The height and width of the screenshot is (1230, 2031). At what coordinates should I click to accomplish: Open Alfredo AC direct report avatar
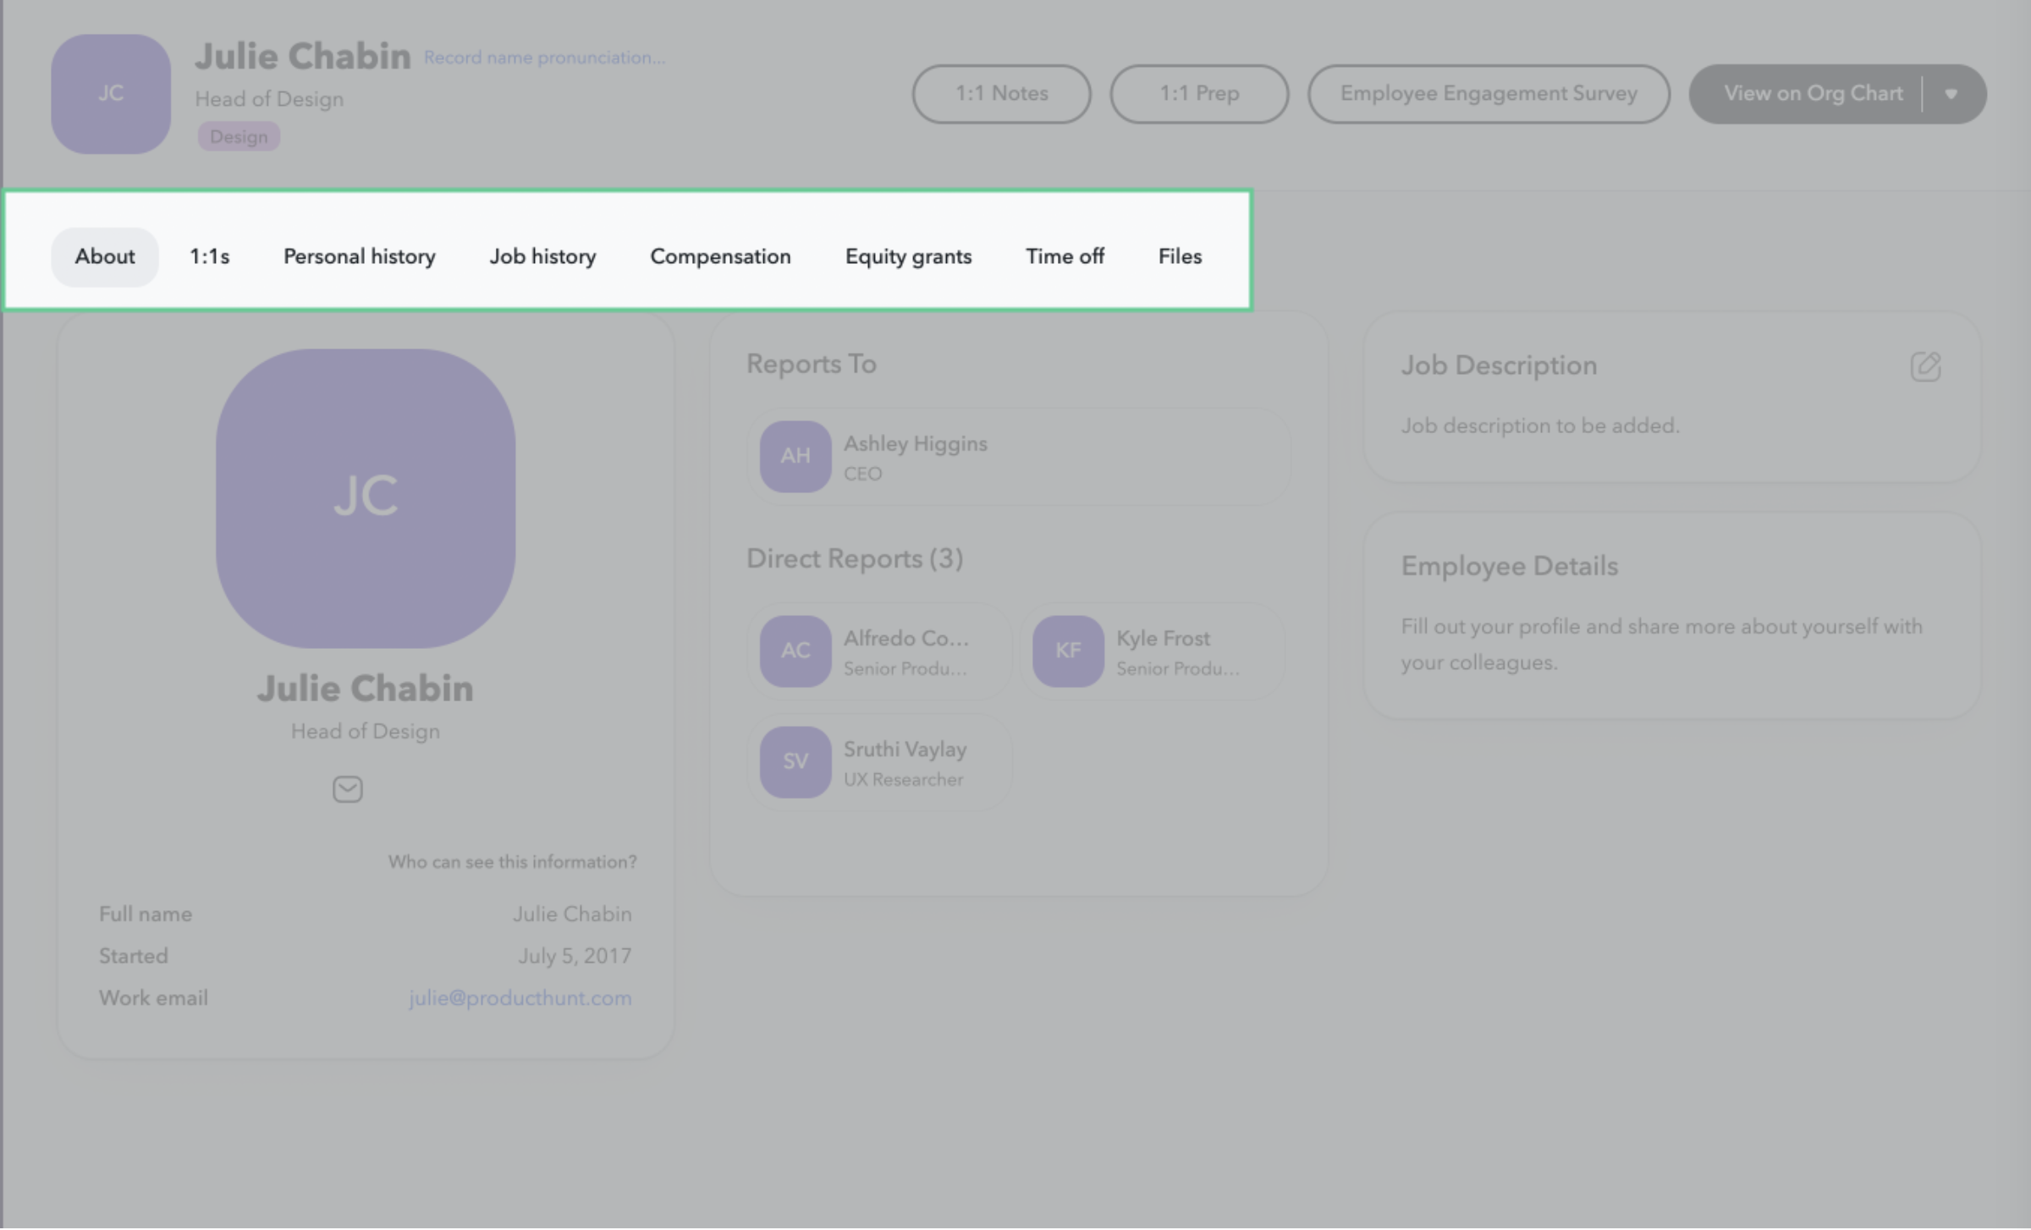[795, 651]
